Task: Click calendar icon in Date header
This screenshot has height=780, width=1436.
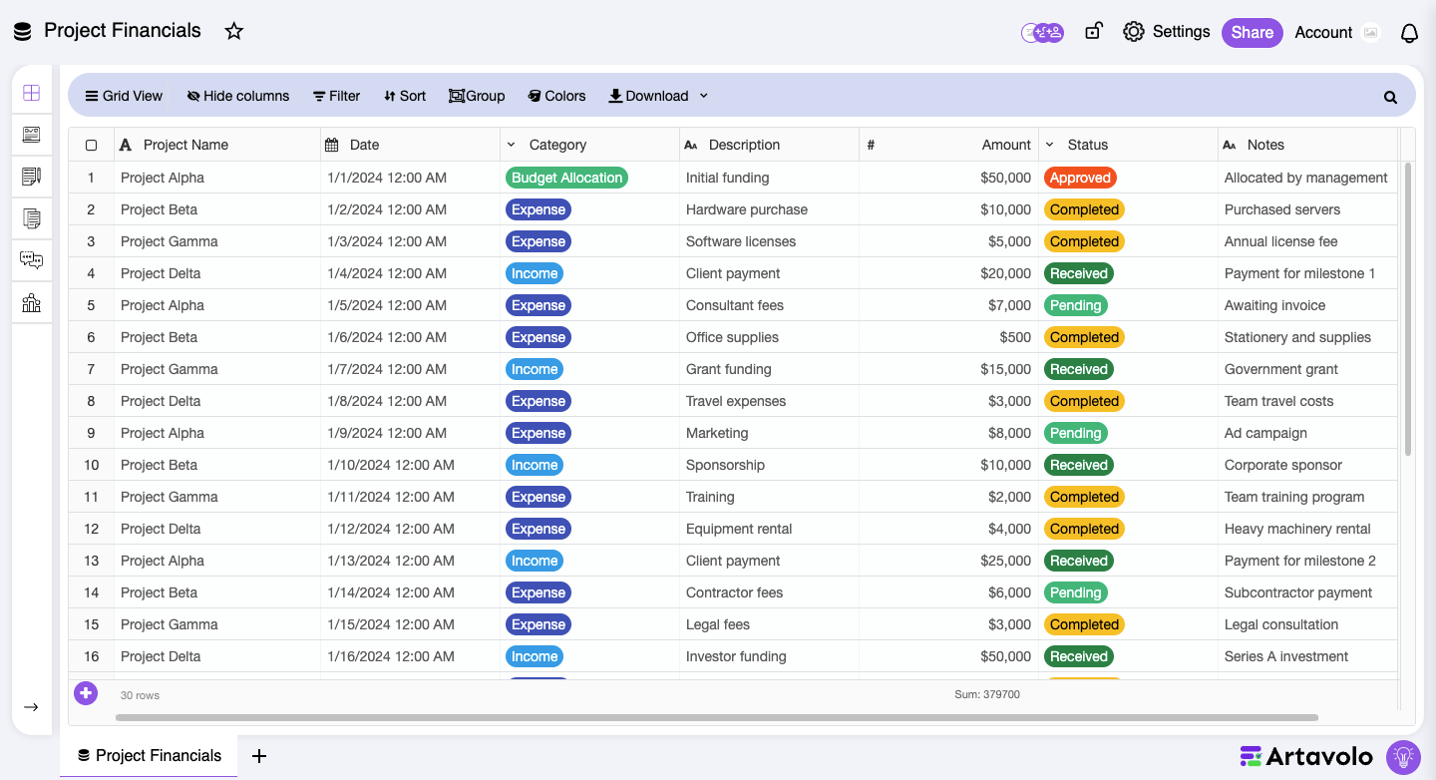Action: coord(332,145)
